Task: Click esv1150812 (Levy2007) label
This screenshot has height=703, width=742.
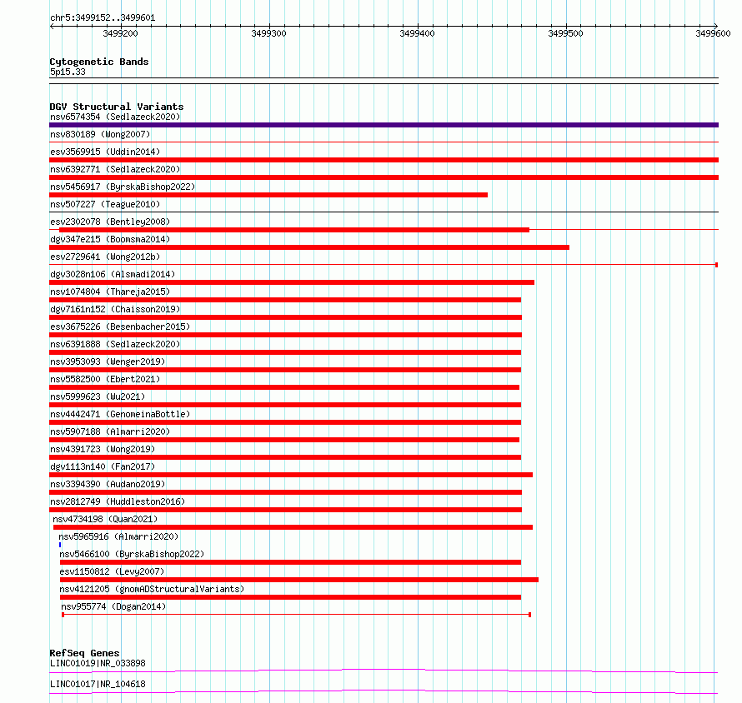Action: pyautogui.click(x=112, y=571)
